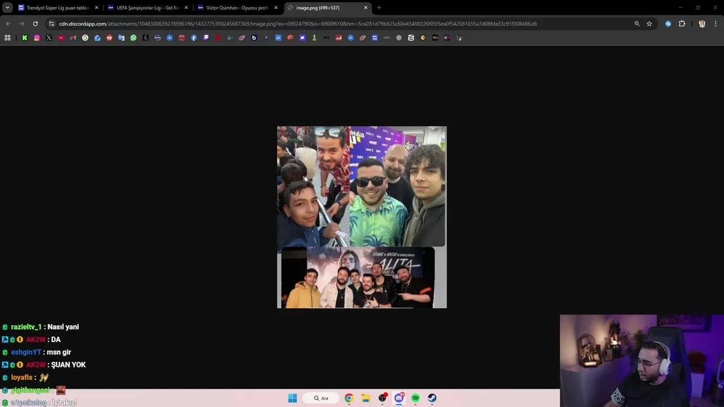Image resolution: width=724 pixels, height=407 pixels.
Task: Click chat username eshginYT
Action: 26,352
